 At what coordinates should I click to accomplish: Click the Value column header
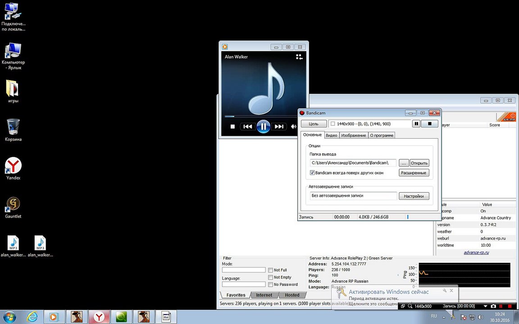point(487,204)
